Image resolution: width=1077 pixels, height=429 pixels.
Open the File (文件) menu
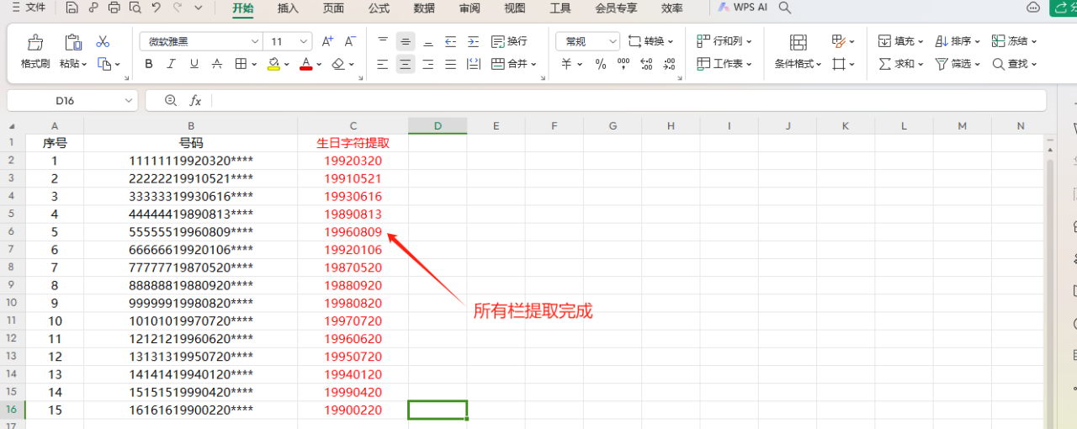point(29,8)
